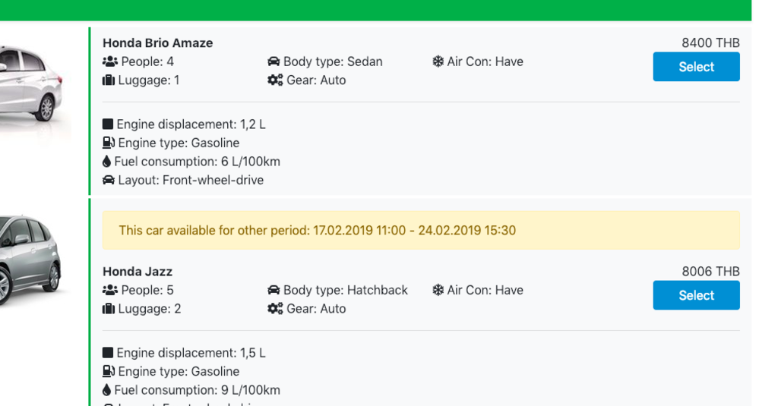The height and width of the screenshot is (406, 778).
Task: Select the Honda Brio Amaze car
Action: [696, 67]
